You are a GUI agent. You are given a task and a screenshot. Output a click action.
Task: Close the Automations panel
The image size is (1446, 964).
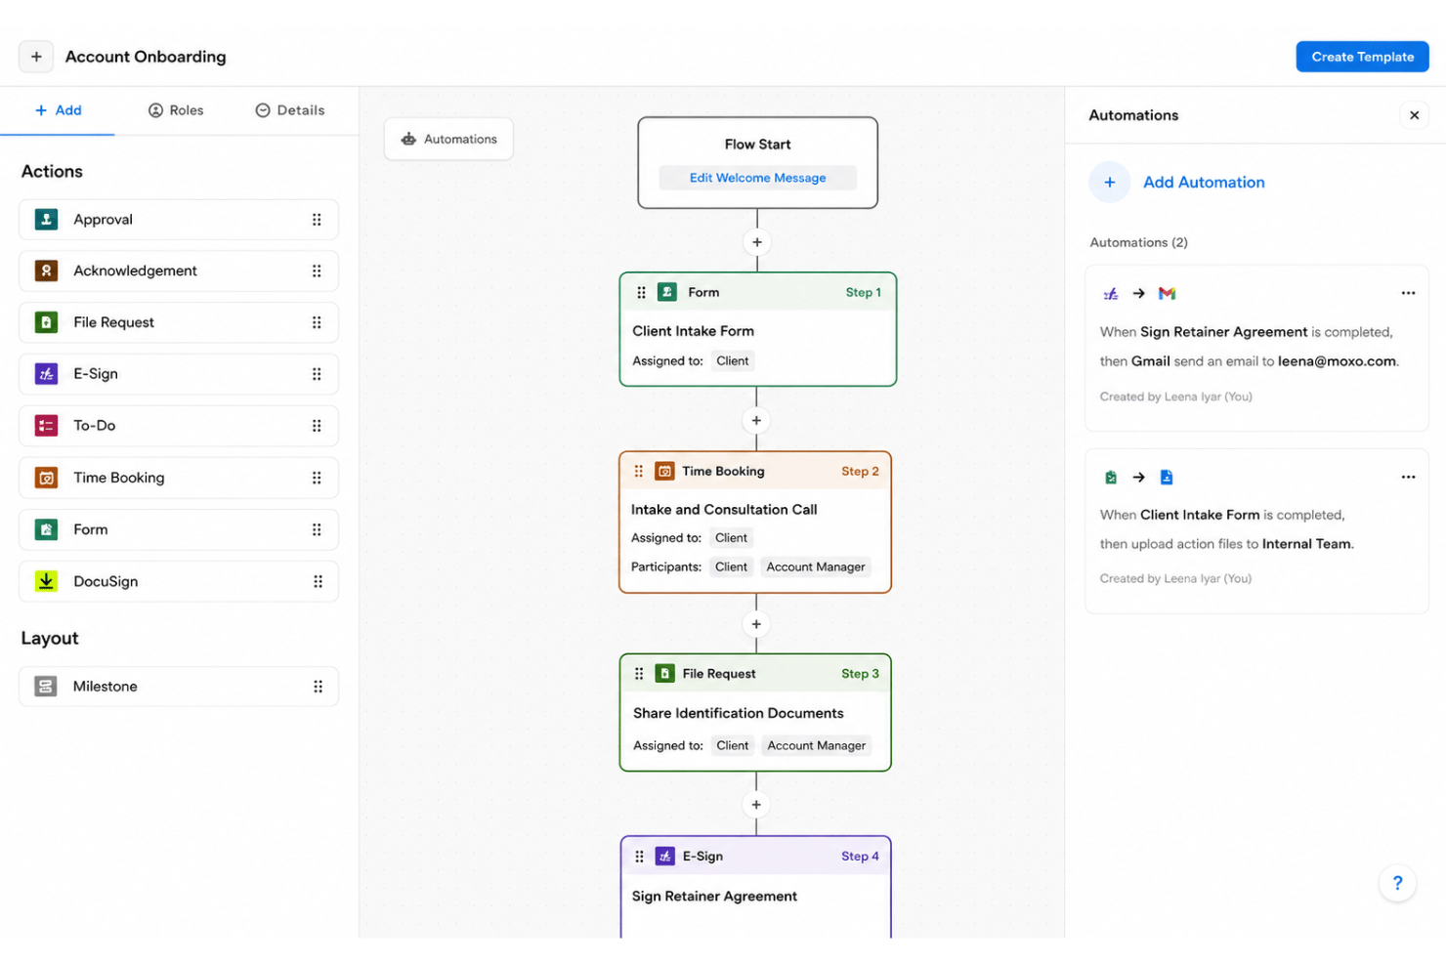[1414, 115]
